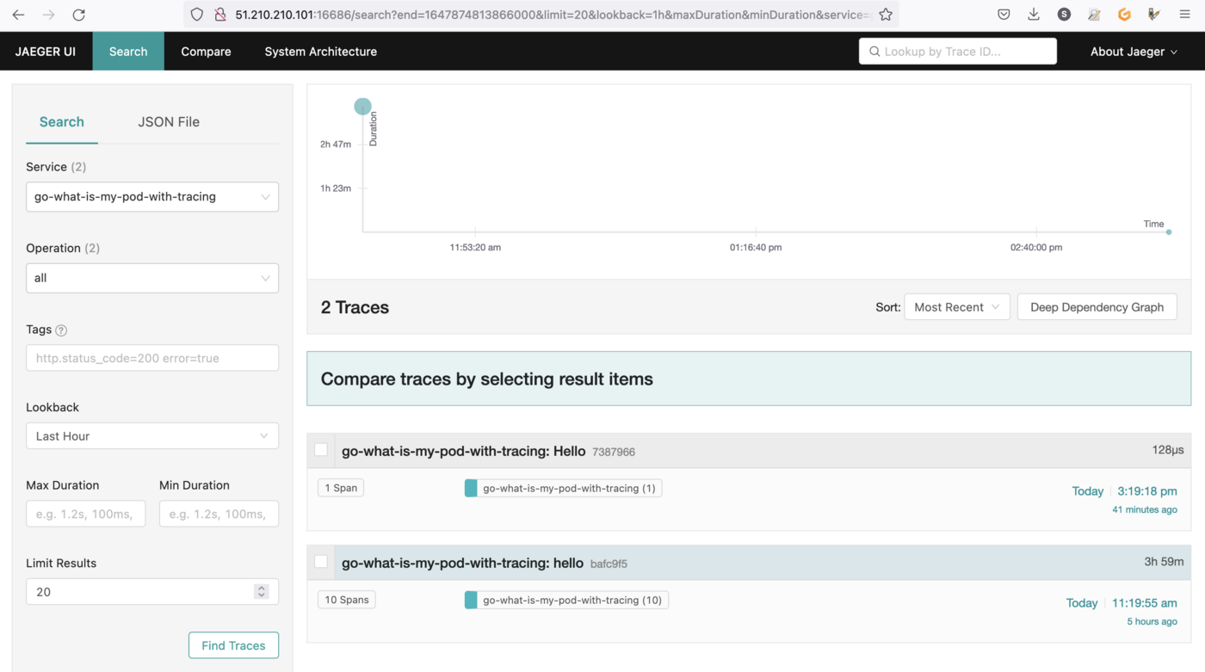Viewport: 1205px width, 672px height.
Task: Change the Lookback dropdown from Last Hour
Action: (x=152, y=436)
